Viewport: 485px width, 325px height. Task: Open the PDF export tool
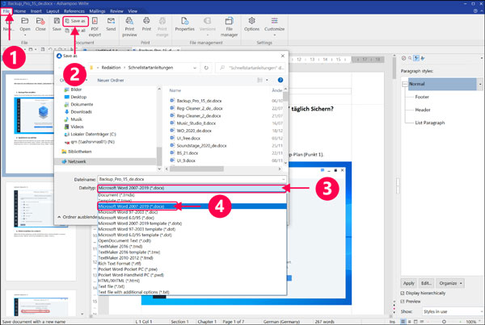[x=95, y=27]
